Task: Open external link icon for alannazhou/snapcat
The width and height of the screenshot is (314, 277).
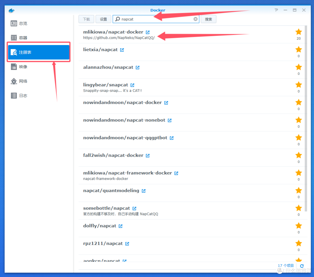Action: tap(138, 67)
